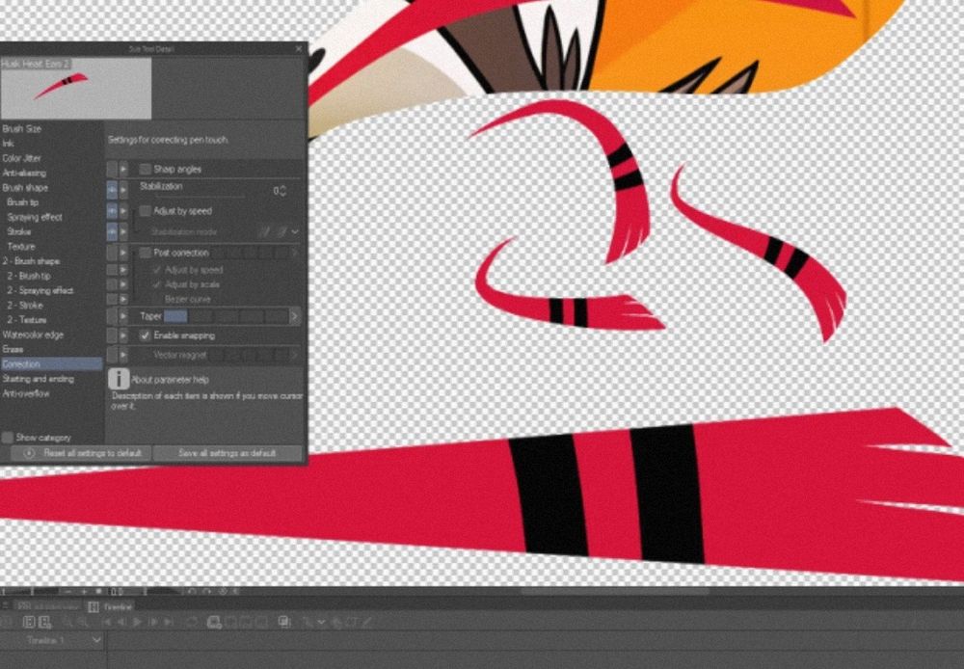964x669 pixels.
Task: Open dropdown chevron in timeline toolbar
Action: point(321,623)
